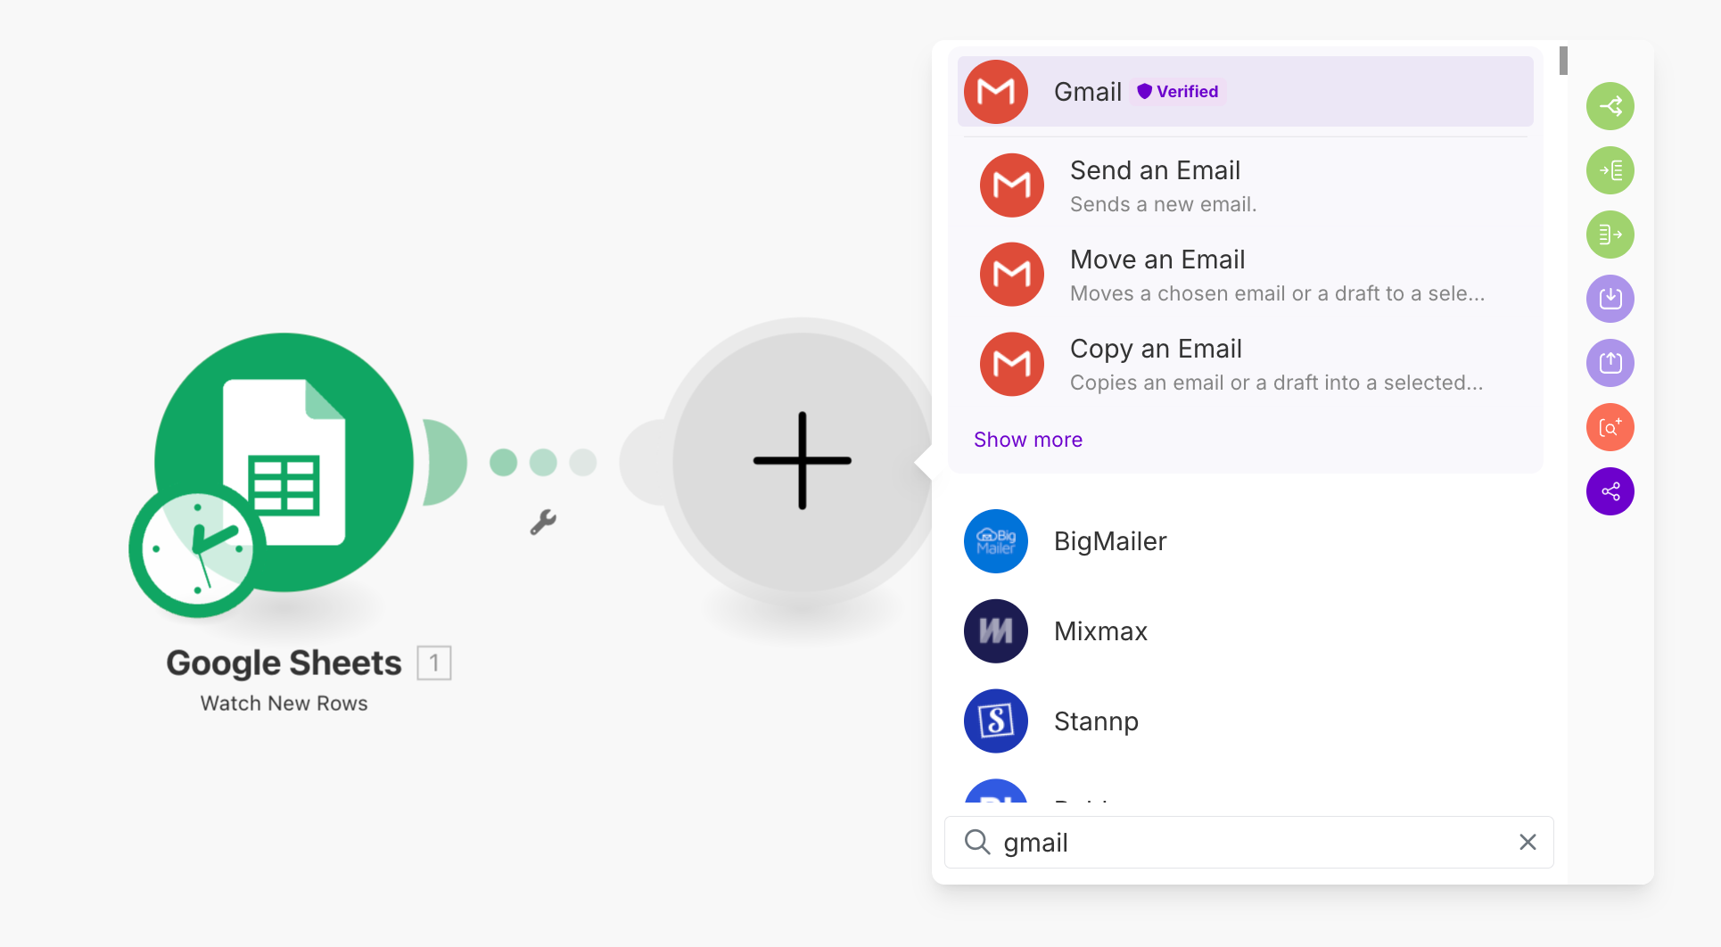This screenshot has width=1721, height=947.
Task: Click the clock schedule icon on Google Sheets
Action: pos(197,549)
